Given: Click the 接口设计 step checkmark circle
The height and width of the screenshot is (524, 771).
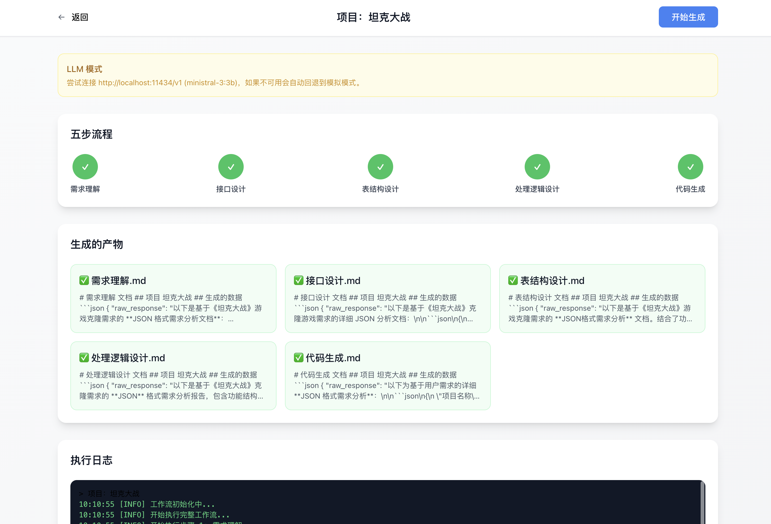Looking at the screenshot, I should point(231,166).
